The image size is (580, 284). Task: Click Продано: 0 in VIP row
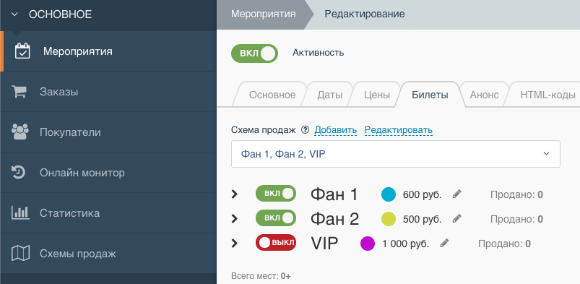pyautogui.click(x=505, y=244)
